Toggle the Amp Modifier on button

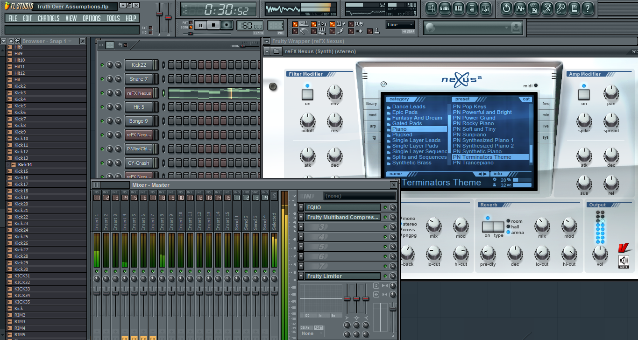click(x=584, y=94)
